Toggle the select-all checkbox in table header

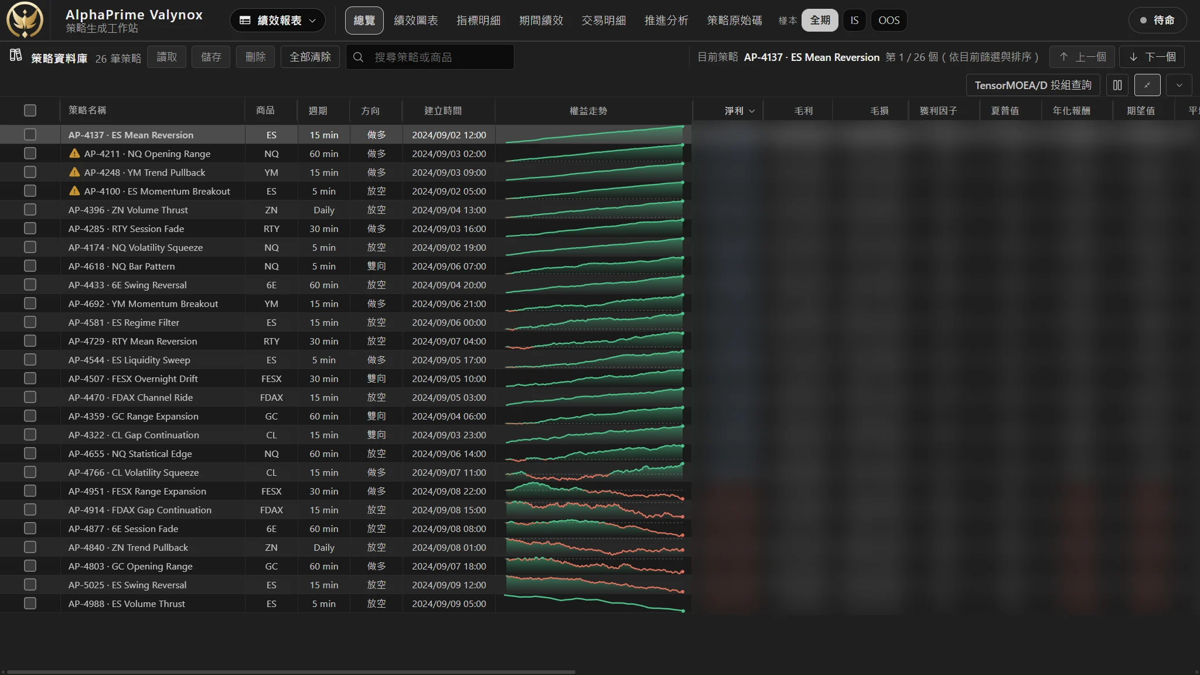30,111
